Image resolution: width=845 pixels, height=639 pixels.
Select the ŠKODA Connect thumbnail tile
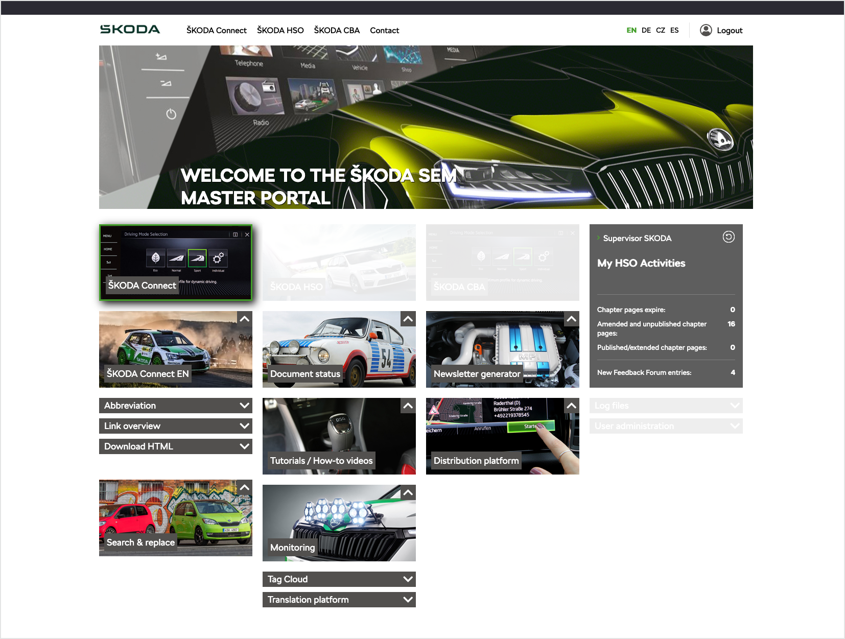176,263
